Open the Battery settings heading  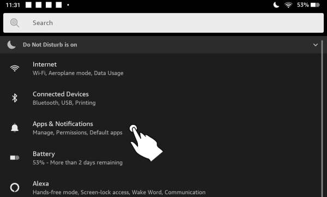coord(44,154)
